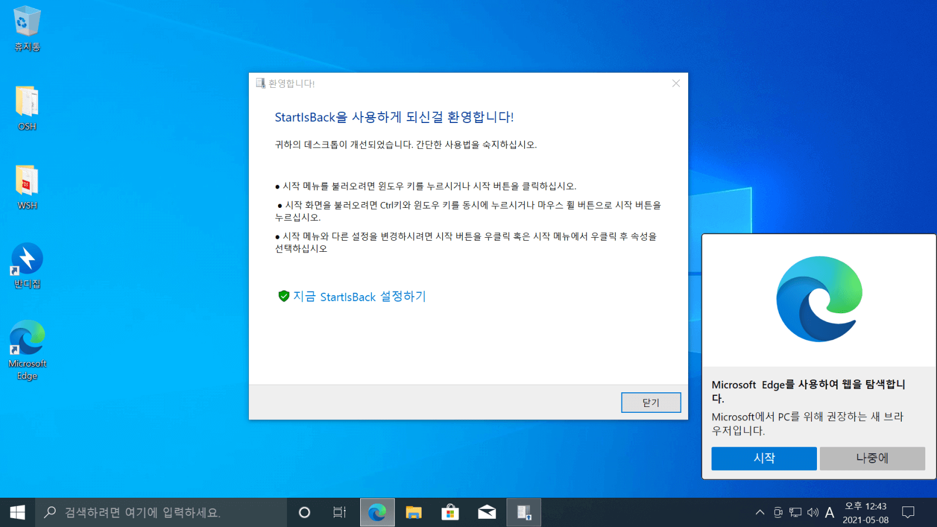Click 시작 in the Edge popup
Screen dimensions: 937x527
[x=764, y=458]
